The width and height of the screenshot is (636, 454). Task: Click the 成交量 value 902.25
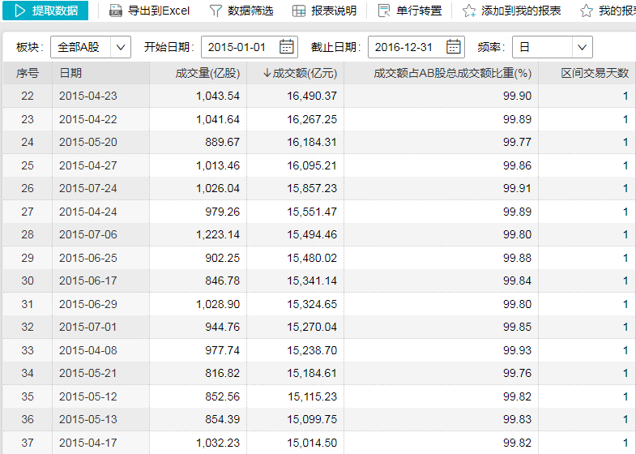click(x=222, y=258)
